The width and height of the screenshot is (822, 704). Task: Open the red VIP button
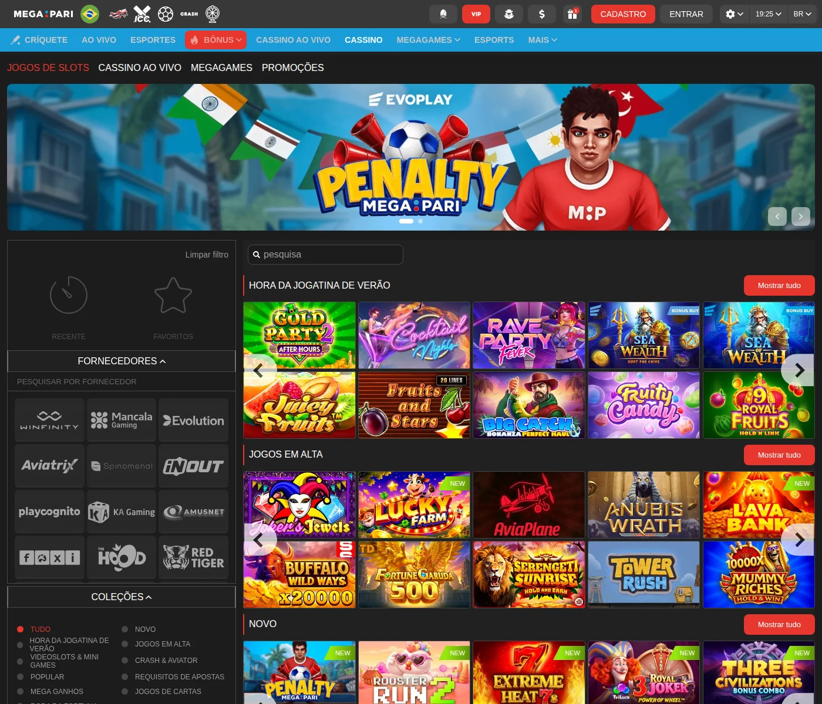(x=476, y=14)
